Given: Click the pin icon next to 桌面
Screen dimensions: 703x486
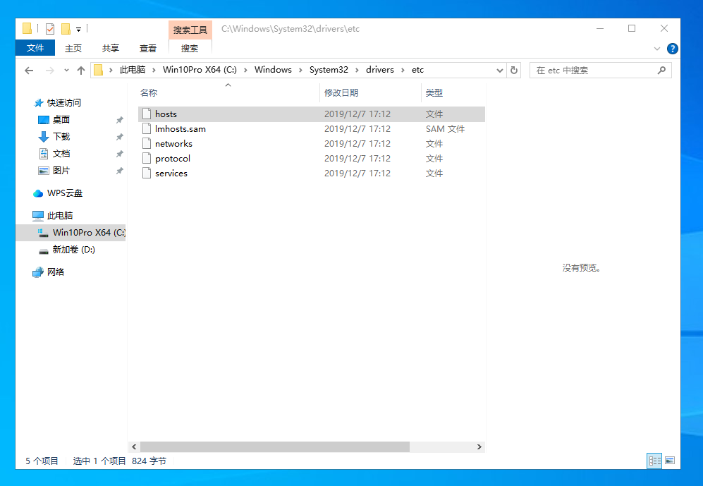Looking at the screenshot, I should pyautogui.click(x=119, y=120).
